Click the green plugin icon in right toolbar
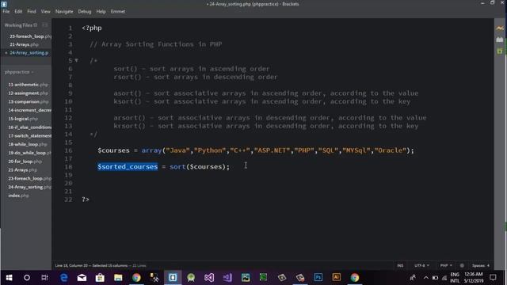Screen dimensions: 507x285 tap(500, 51)
